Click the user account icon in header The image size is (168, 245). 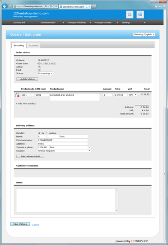pyautogui.click(x=130, y=14)
